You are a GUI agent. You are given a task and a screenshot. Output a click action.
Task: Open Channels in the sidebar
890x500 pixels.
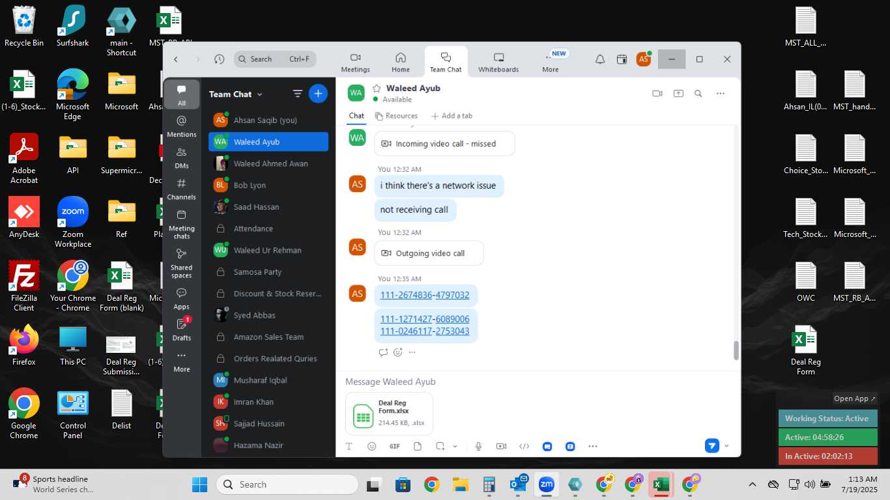[182, 189]
